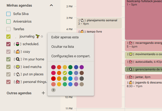Image resolution: width=162 pixels, height=111 pixels.
Task: Open the autocuidado 6:40pm event
Action: point(144,63)
